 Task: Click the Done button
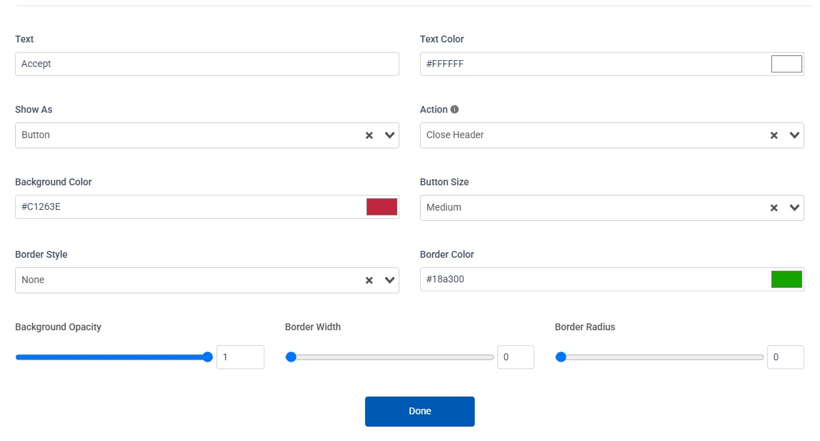(420, 411)
